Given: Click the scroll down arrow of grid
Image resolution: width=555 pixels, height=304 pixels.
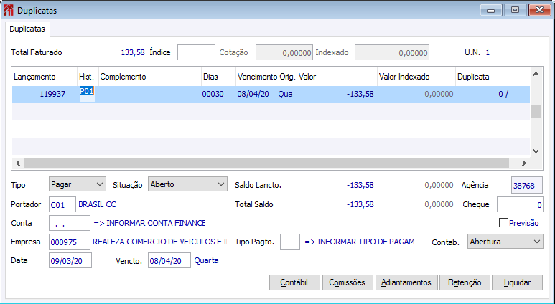Looking at the screenshot, I should (536, 151).
